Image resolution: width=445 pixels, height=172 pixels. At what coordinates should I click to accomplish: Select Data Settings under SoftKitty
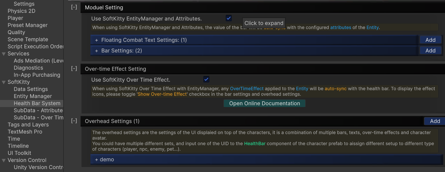(31, 89)
